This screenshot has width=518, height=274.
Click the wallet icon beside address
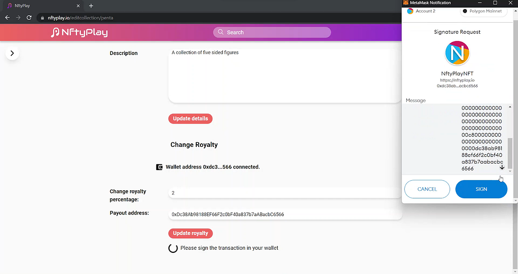(x=159, y=167)
